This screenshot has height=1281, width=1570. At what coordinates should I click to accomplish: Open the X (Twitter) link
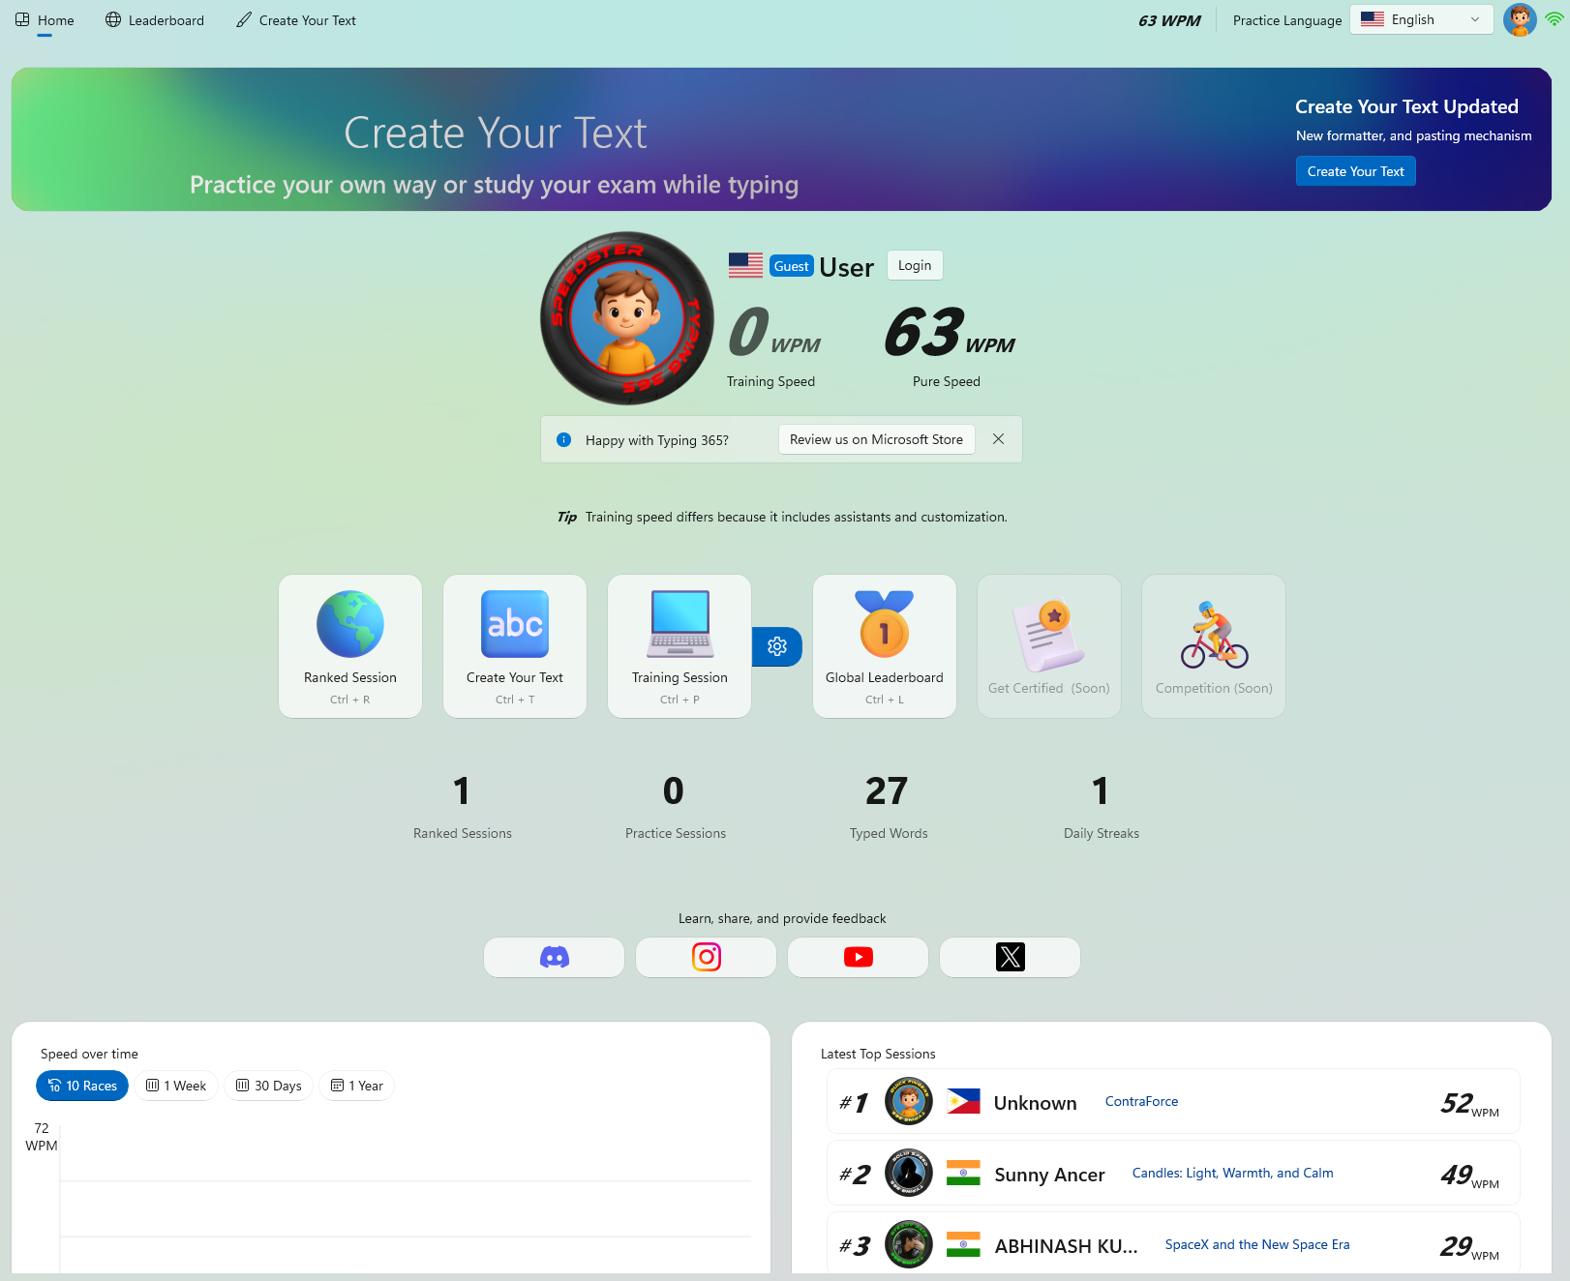(x=1010, y=957)
